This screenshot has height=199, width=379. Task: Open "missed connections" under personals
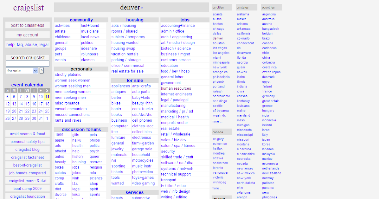coord(72,114)
